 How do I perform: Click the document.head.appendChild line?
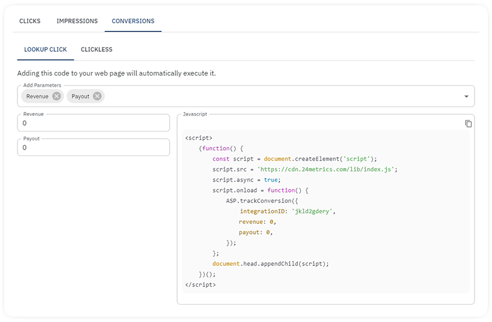tap(270, 264)
